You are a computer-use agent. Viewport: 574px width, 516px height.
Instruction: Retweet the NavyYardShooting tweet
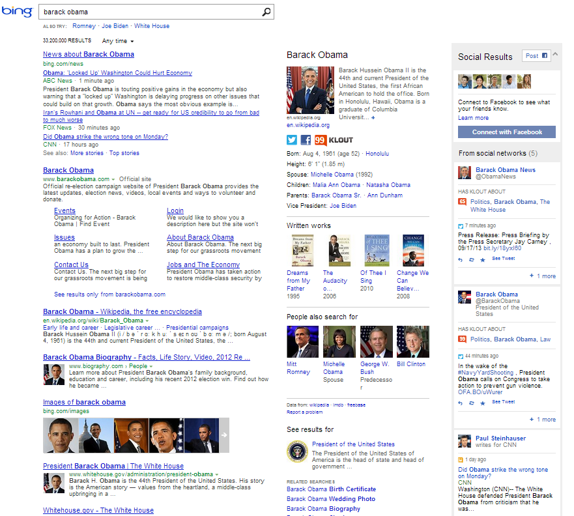pyautogui.click(x=472, y=403)
